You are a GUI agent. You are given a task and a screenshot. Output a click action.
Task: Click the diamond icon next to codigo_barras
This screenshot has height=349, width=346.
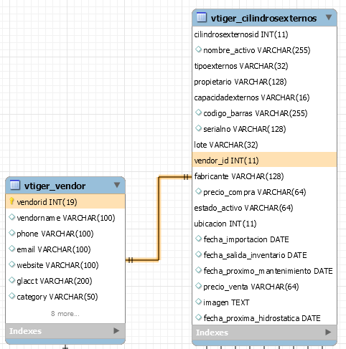click(198, 113)
